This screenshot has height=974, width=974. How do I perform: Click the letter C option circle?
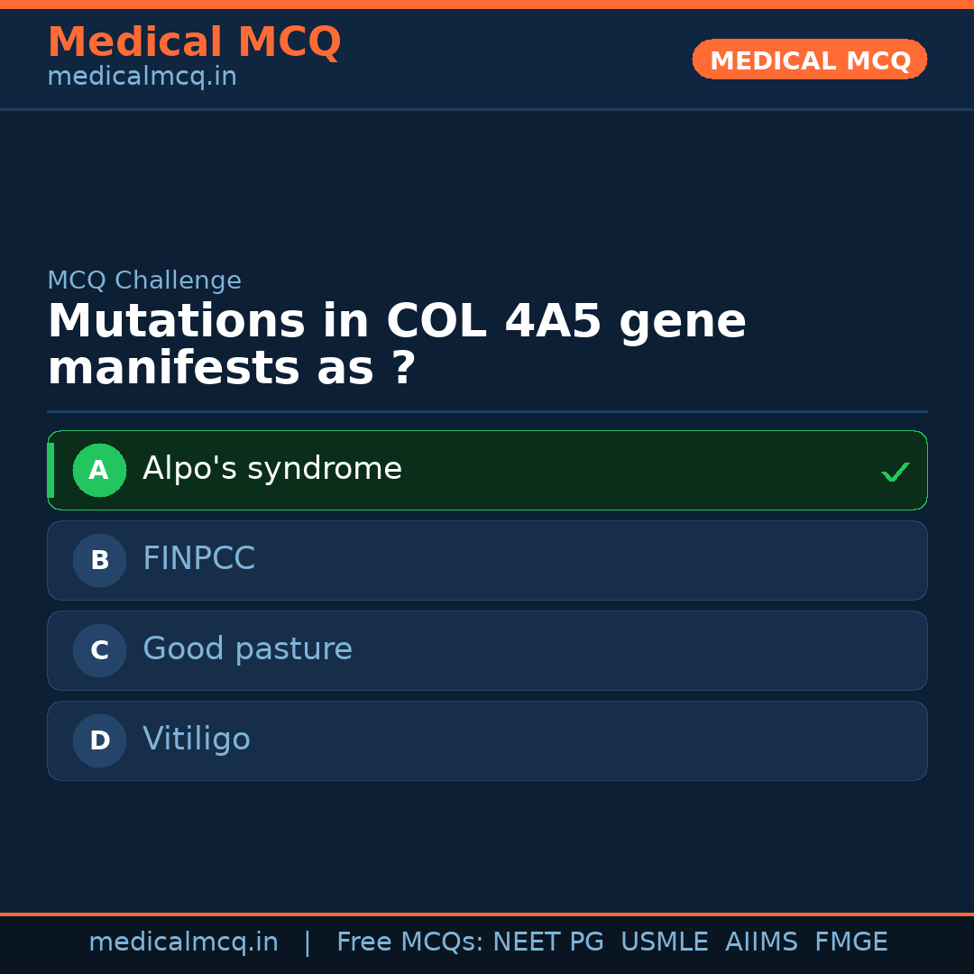(x=99, y=650)
